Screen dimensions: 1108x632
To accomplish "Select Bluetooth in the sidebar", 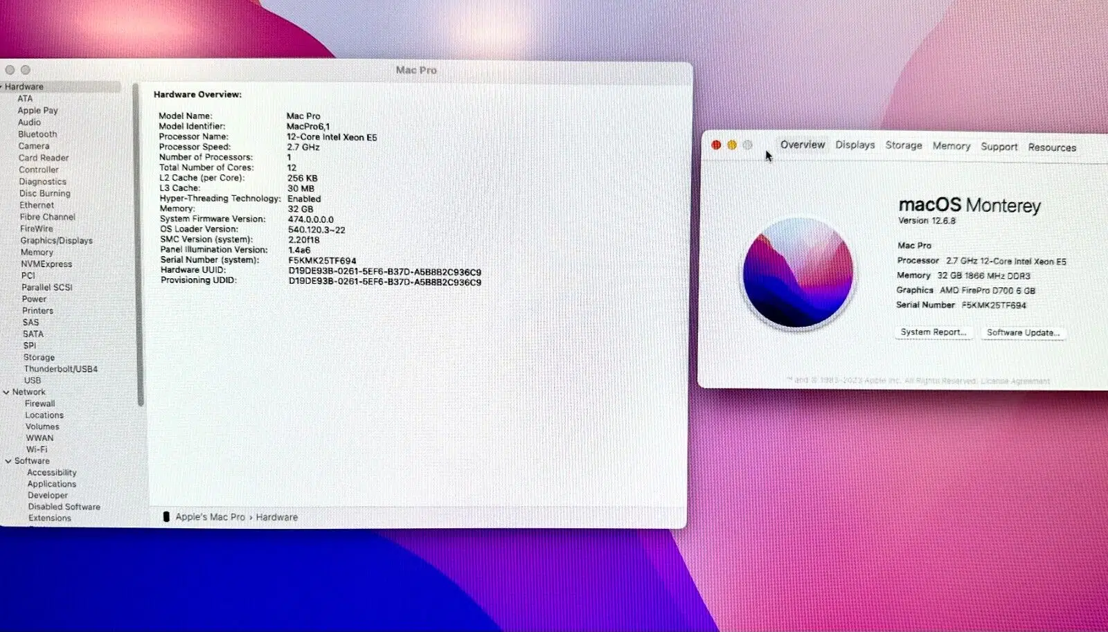I will tap(37, 134).
